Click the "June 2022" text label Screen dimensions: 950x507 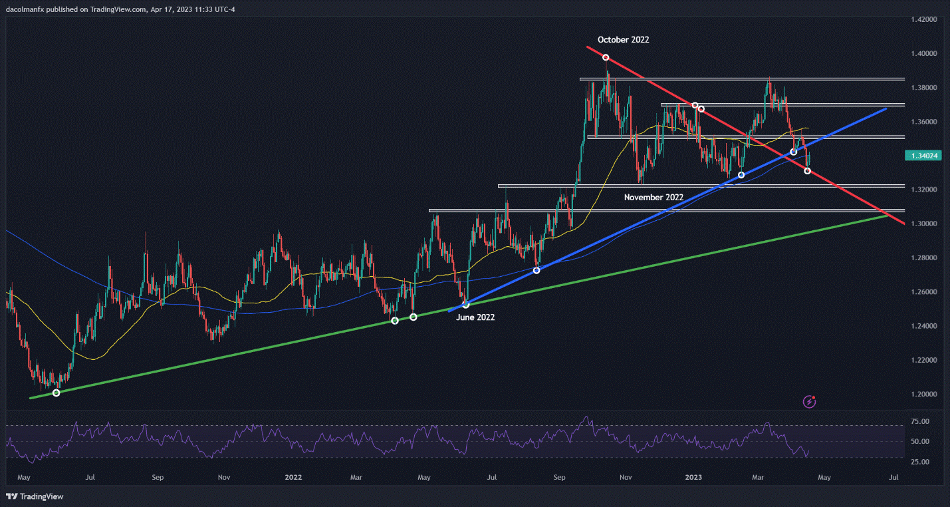475,317
